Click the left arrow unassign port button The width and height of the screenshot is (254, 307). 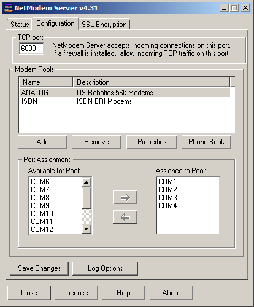[125, 217]
